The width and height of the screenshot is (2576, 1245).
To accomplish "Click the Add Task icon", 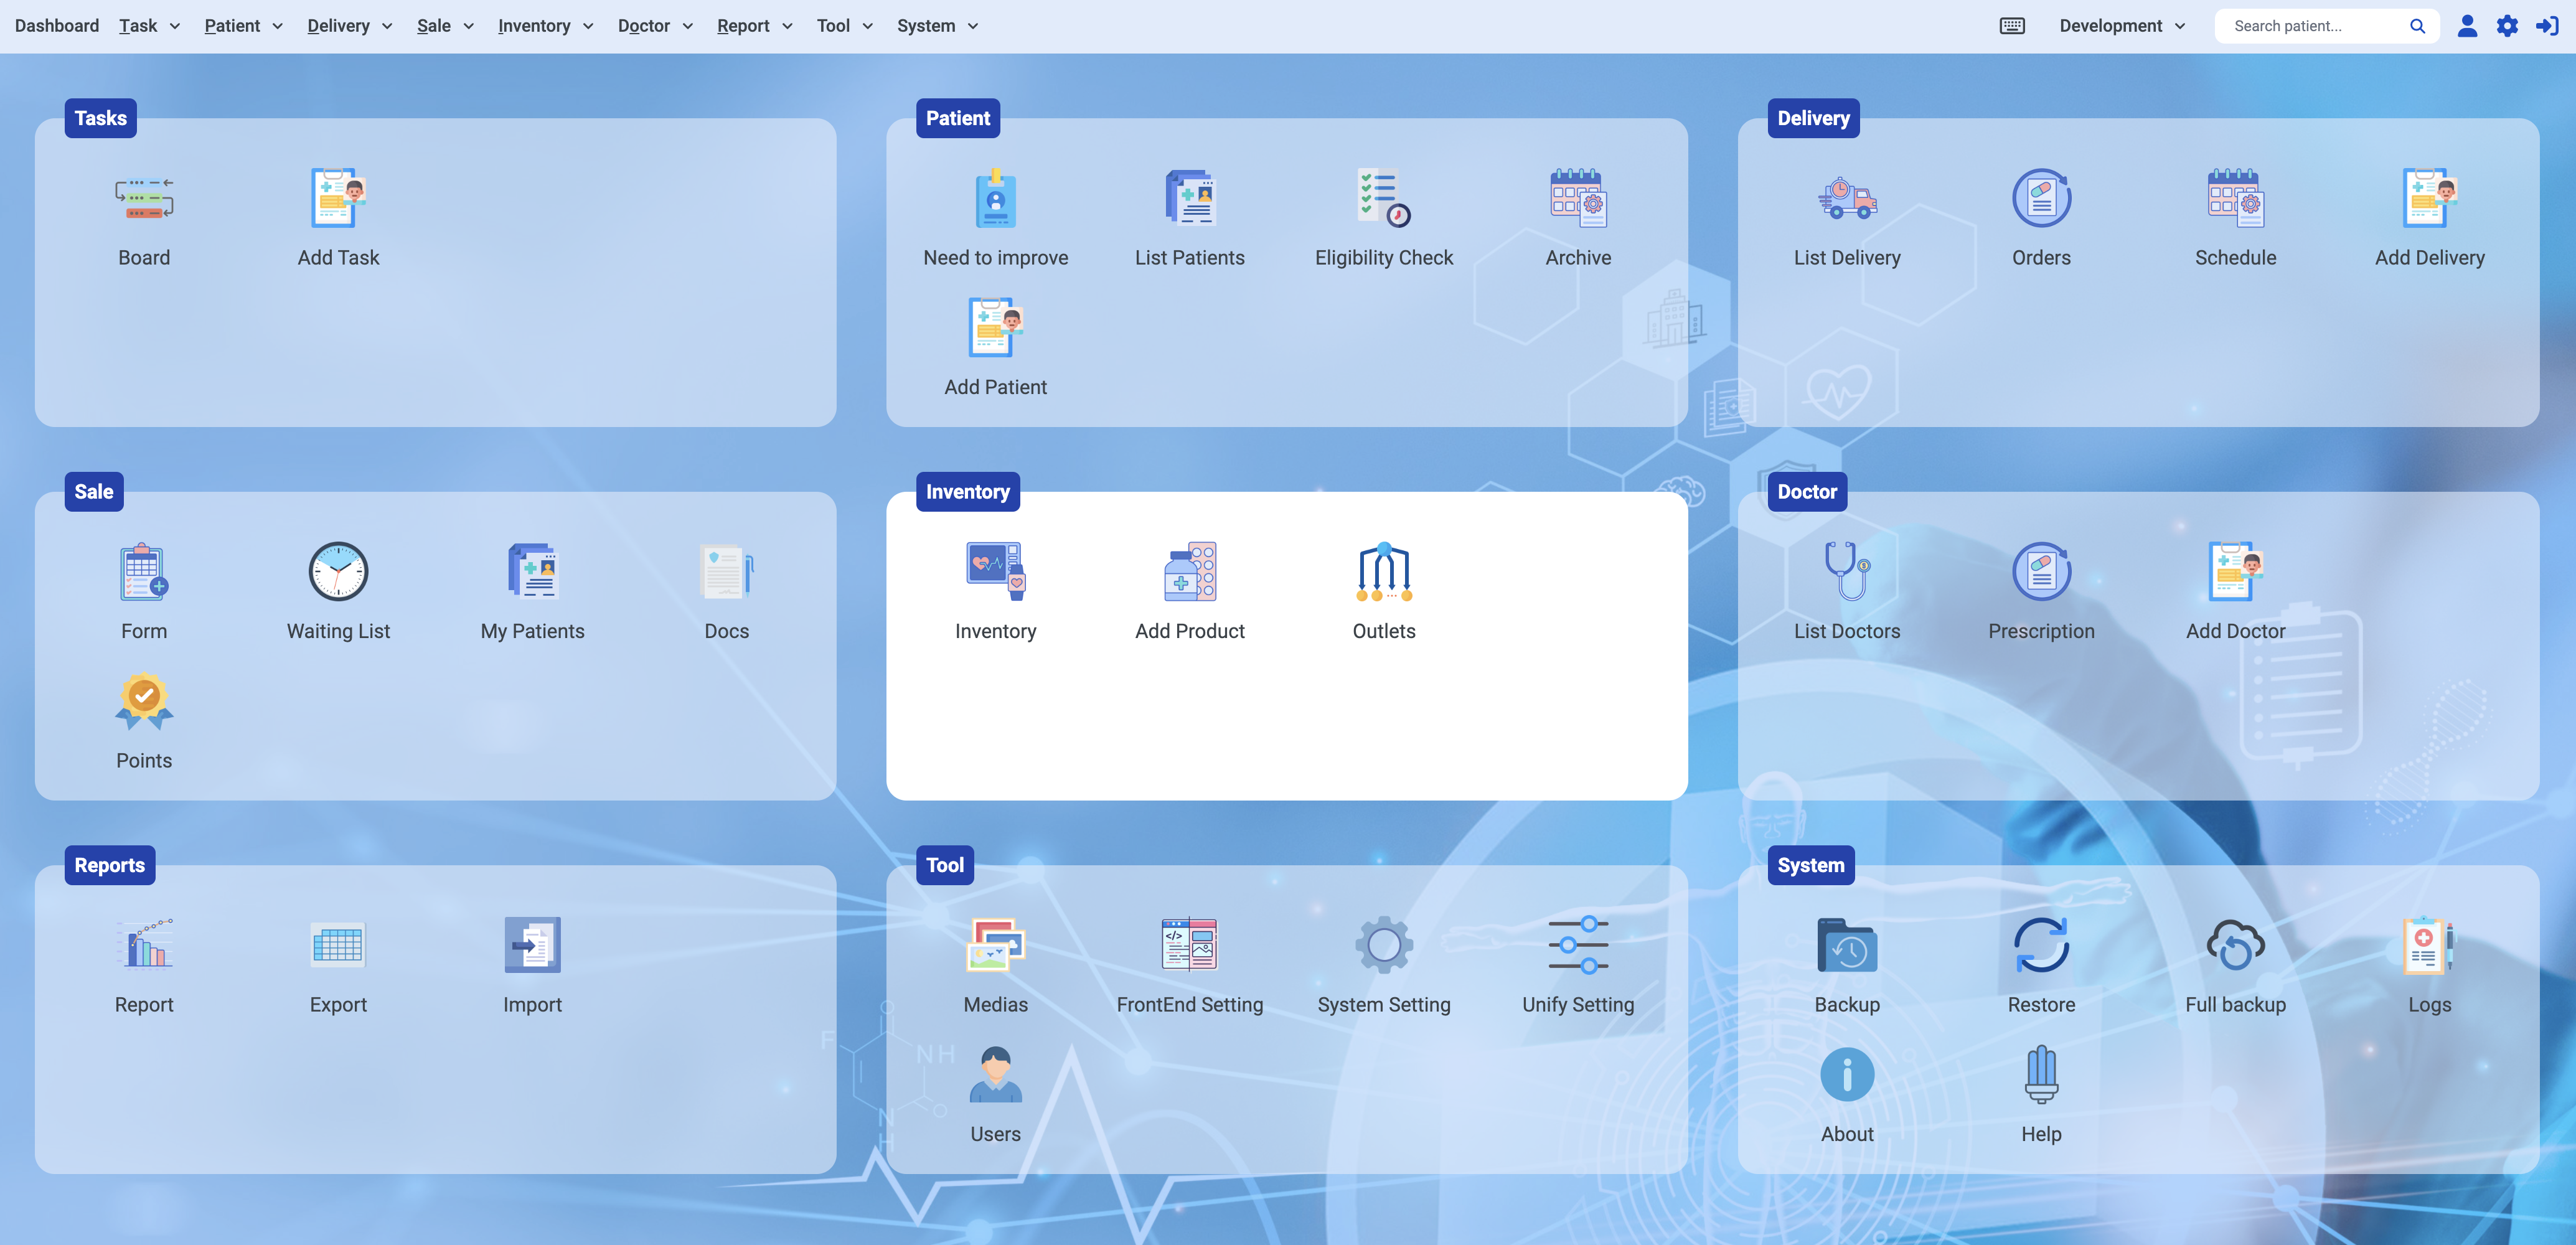I will click(x=338, y=198).
